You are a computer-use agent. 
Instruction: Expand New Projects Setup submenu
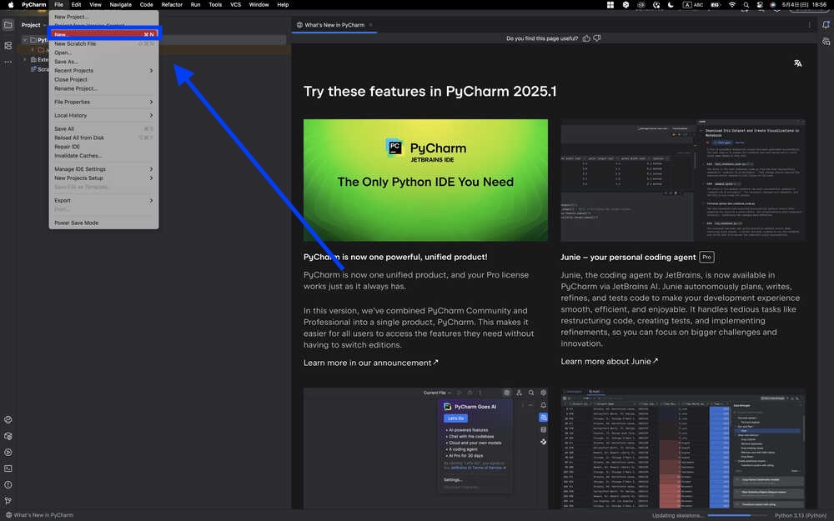[x=103, y=178]
